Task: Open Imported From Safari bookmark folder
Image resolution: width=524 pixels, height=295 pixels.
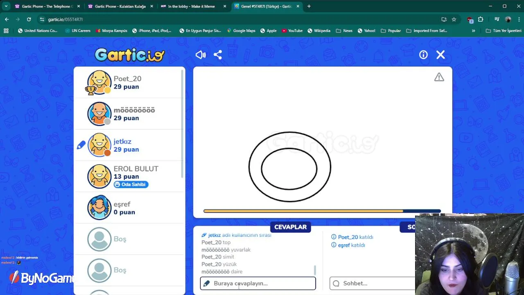Action: [427, 31]
